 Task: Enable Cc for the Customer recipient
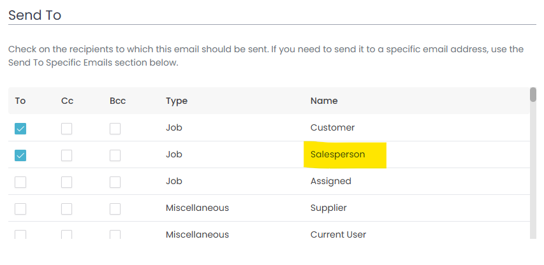[66, 129]
